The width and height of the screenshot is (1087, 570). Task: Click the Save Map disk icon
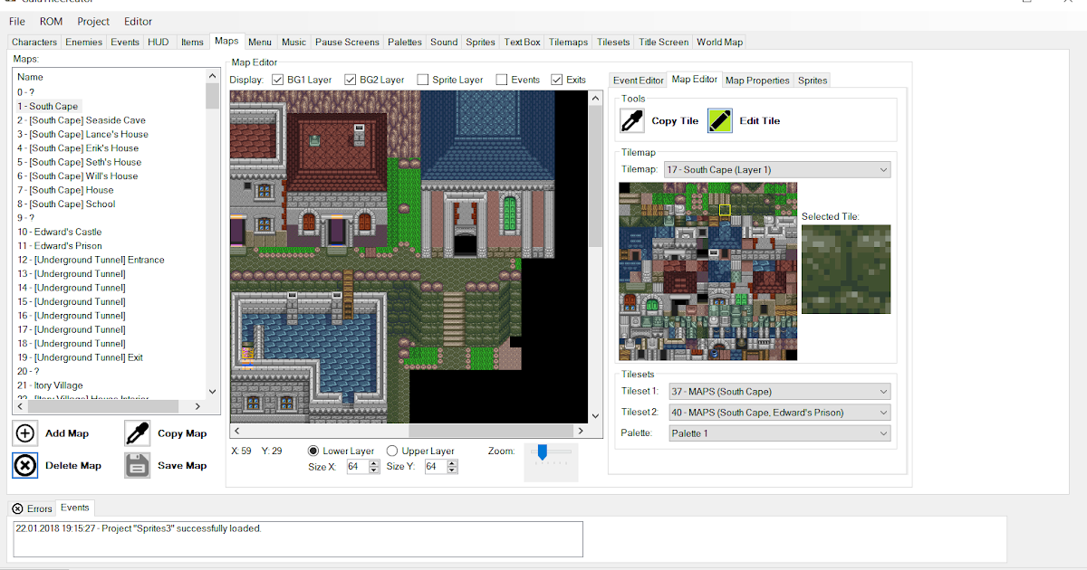tap(138, 465)
